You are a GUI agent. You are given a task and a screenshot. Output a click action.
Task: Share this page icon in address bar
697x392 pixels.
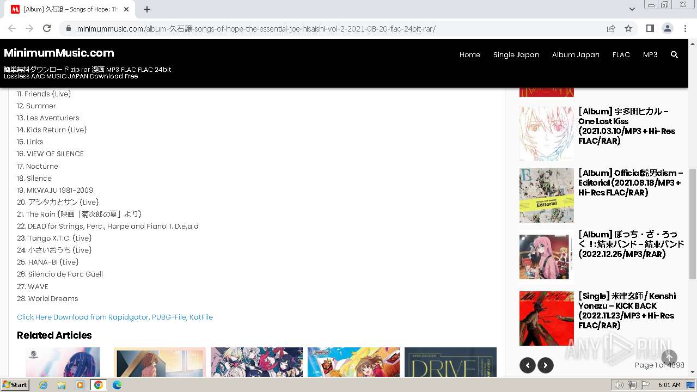pyautogui.click(x=611, y=28)
